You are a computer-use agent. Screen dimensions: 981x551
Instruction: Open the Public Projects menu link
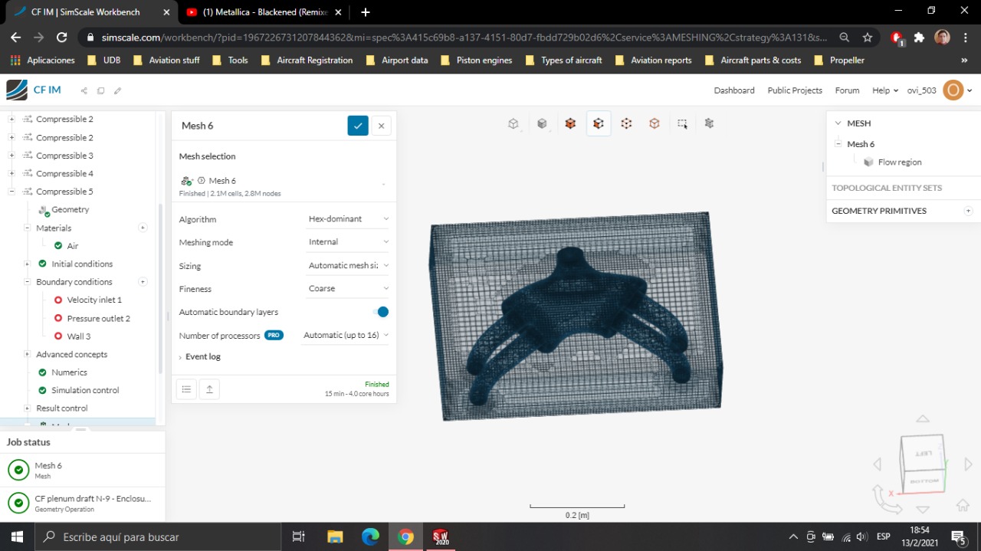794,90
